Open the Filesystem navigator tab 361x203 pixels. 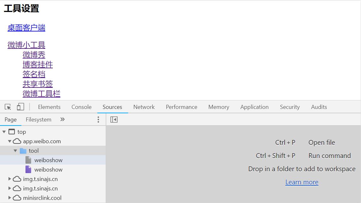(38, 120)
